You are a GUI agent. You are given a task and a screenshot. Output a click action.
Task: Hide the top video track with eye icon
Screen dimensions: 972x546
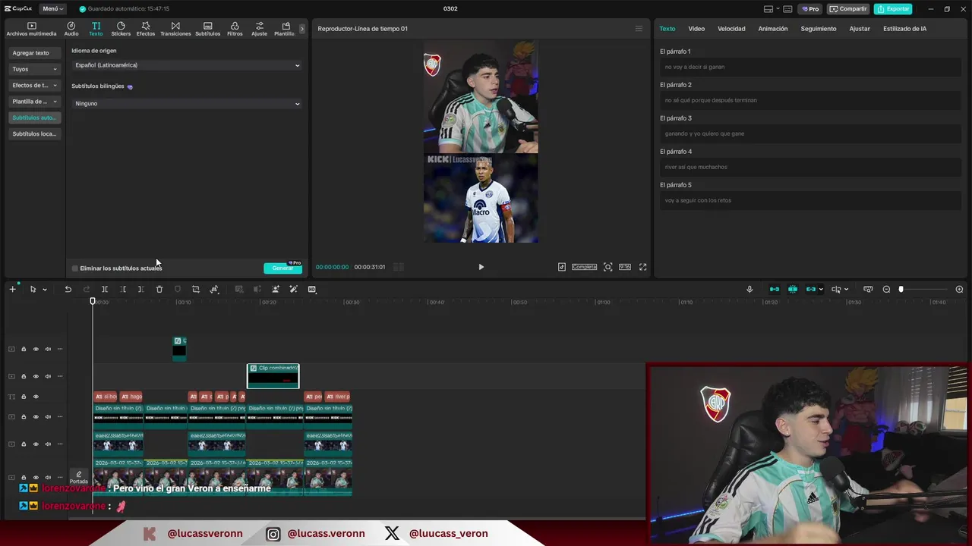pos(36,350)
